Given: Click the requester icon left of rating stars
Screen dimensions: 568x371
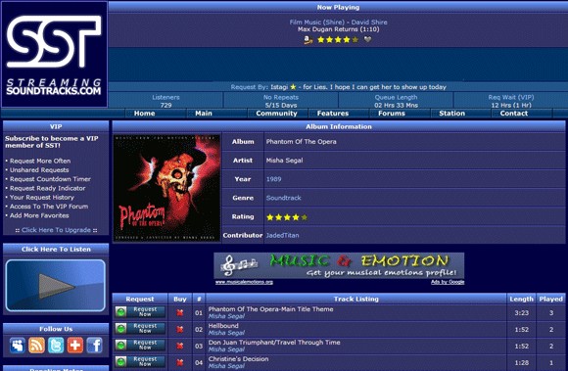Looking at the screenshot, I should coord(308,40).
